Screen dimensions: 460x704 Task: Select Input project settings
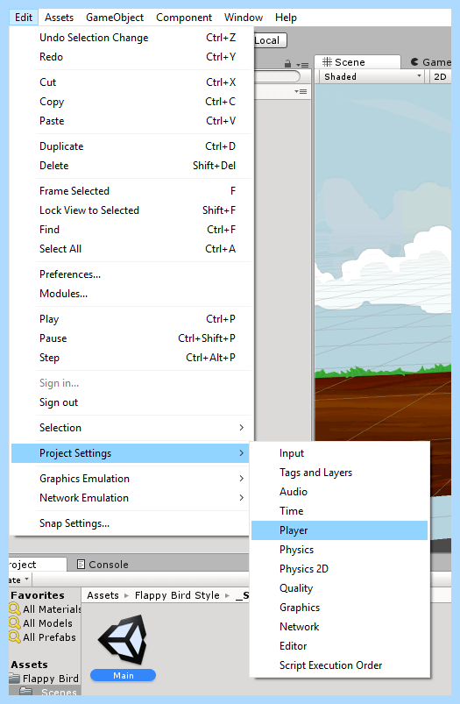click(339, 453)
